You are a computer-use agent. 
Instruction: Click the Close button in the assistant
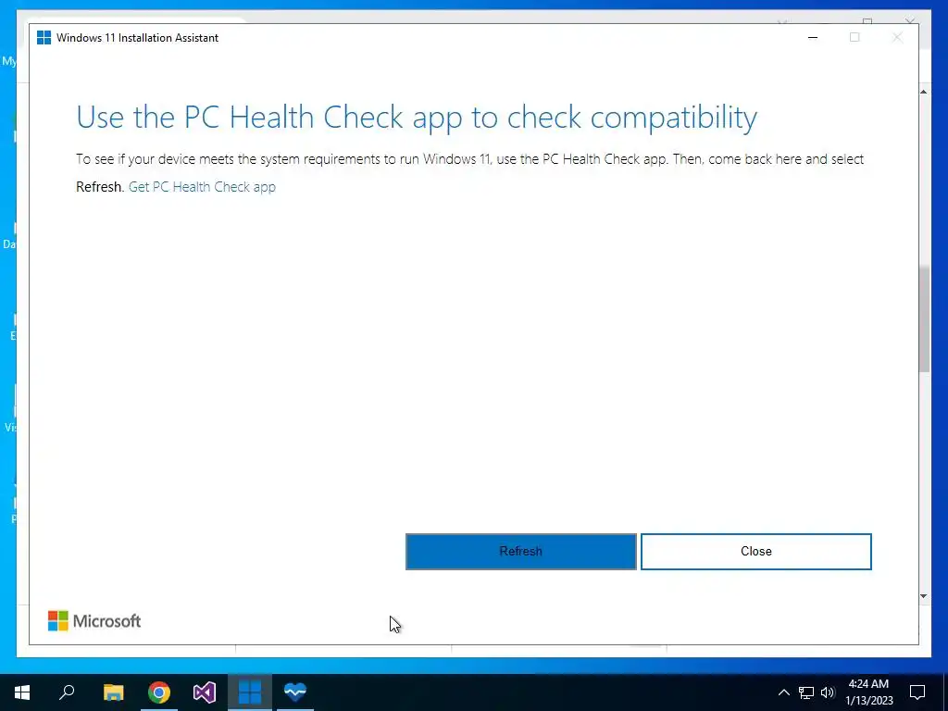[755, 552]
